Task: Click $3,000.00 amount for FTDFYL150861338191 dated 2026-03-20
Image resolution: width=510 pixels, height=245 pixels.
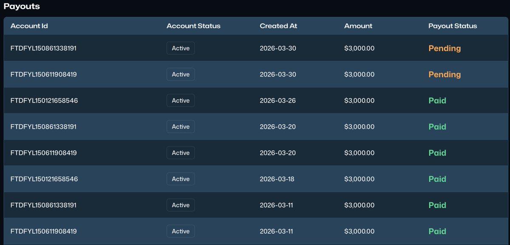Action: point(360,127)
